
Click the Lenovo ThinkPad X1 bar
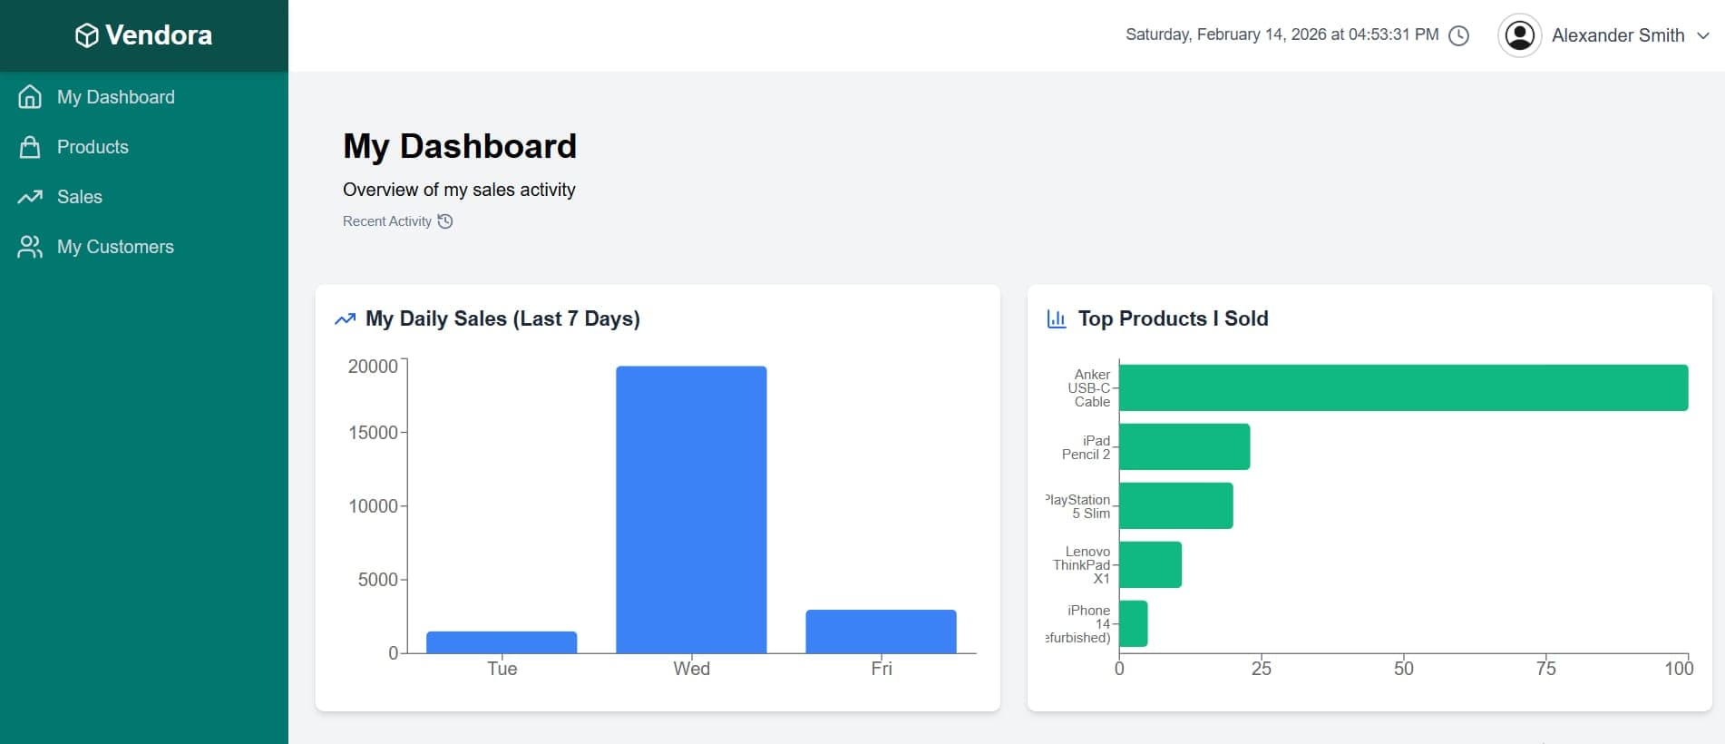(1151, 564)
